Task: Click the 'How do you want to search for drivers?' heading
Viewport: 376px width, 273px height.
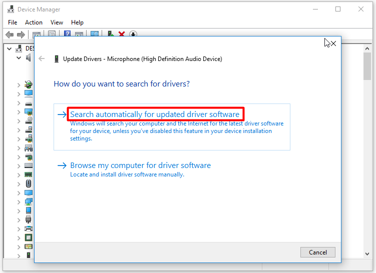Action: coord(122,84)
